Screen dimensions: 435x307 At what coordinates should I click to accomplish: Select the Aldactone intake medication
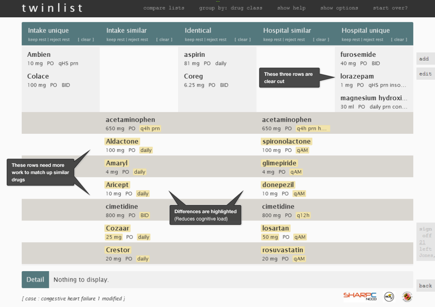(122, 141)
